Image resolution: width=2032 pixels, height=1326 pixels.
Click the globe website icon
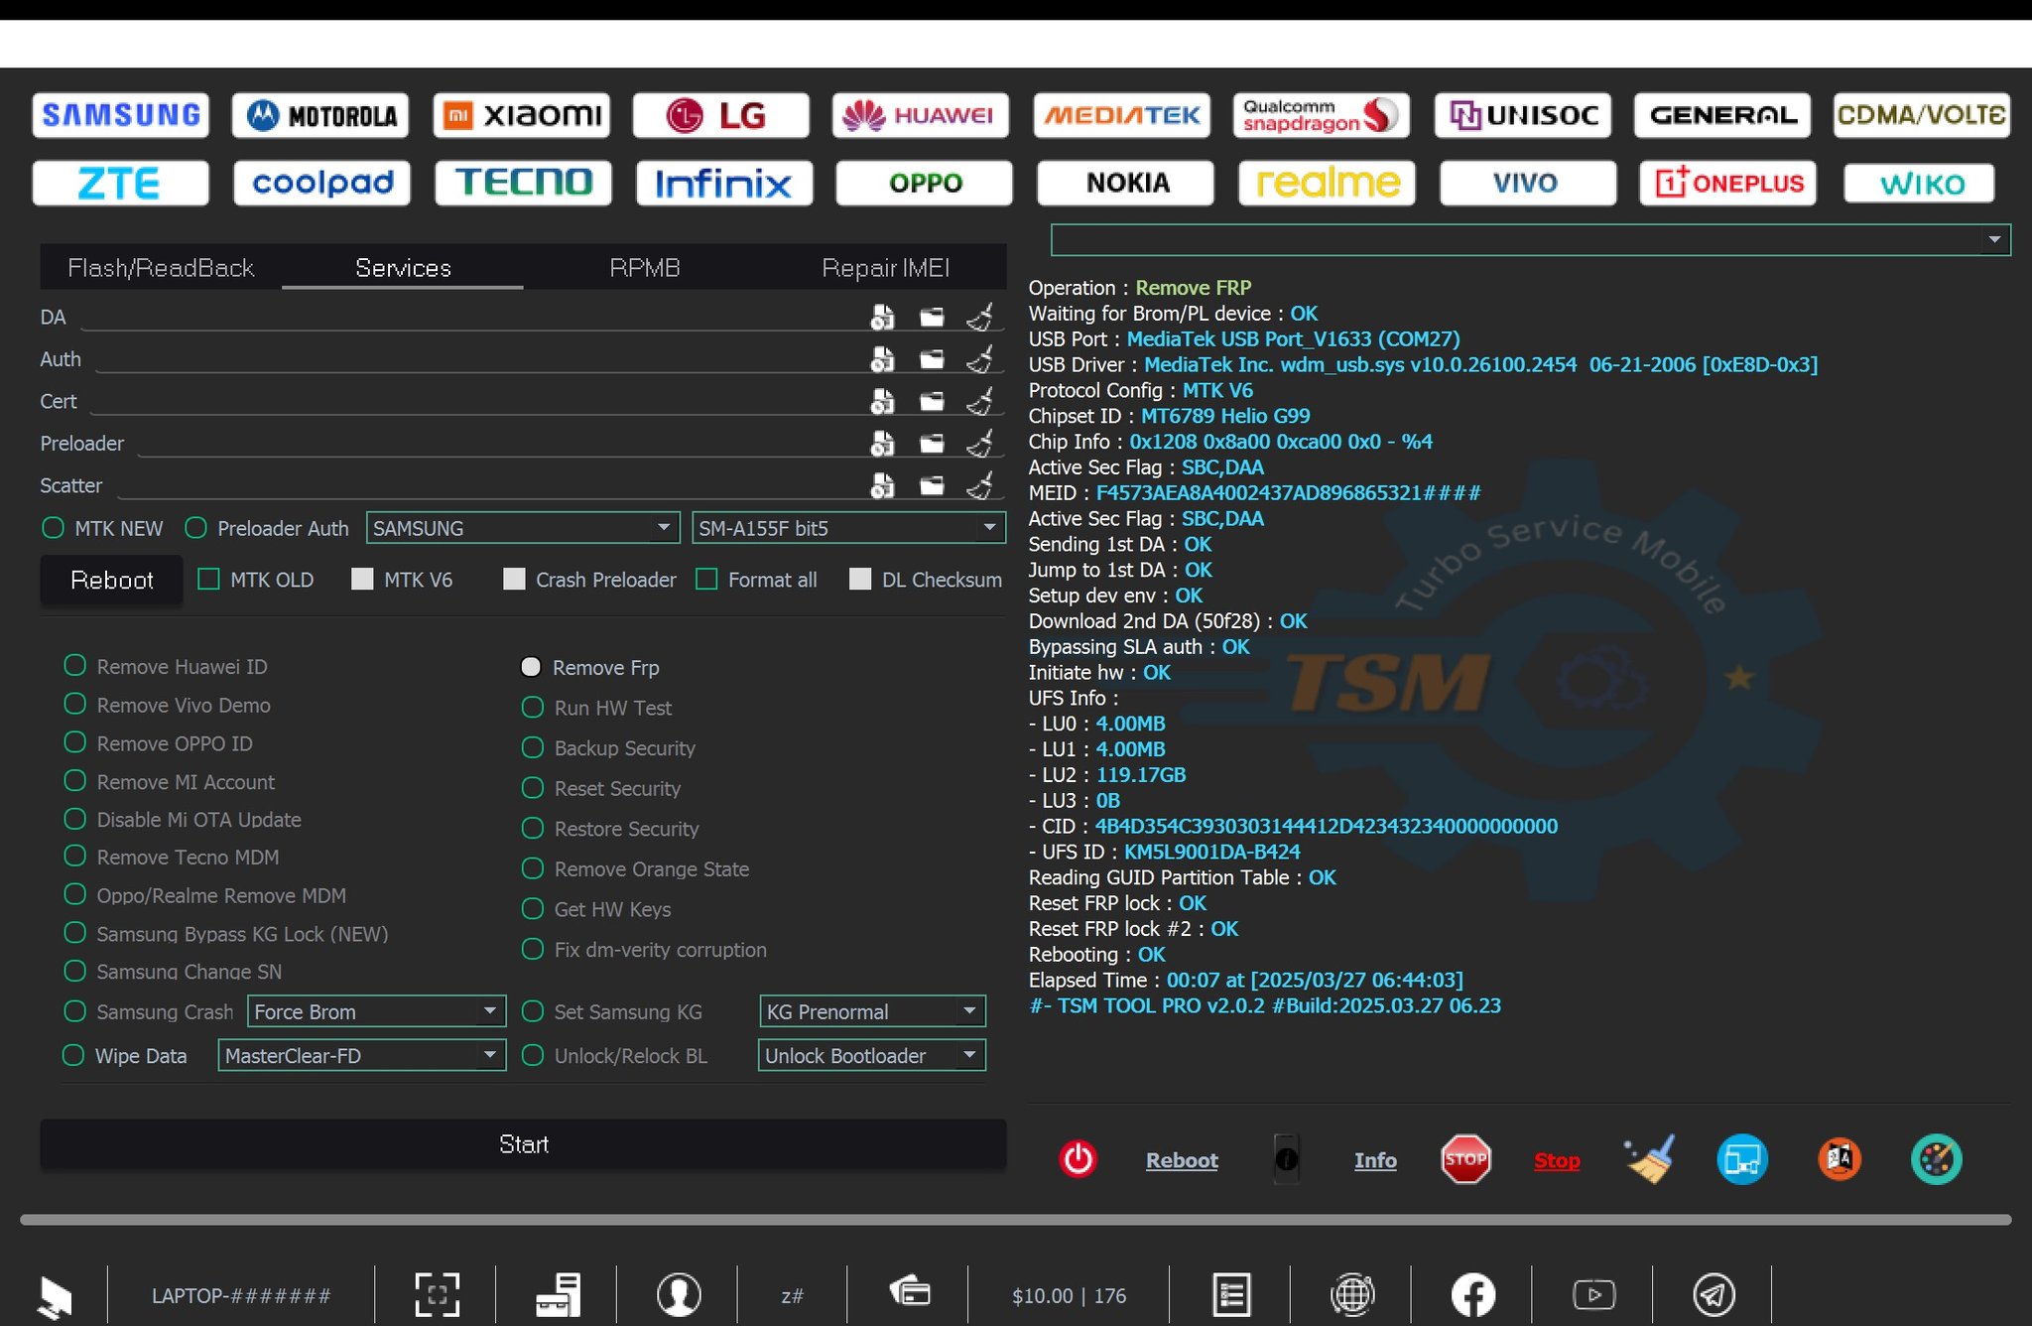pyautogui.click(x=1352, y=1295)
